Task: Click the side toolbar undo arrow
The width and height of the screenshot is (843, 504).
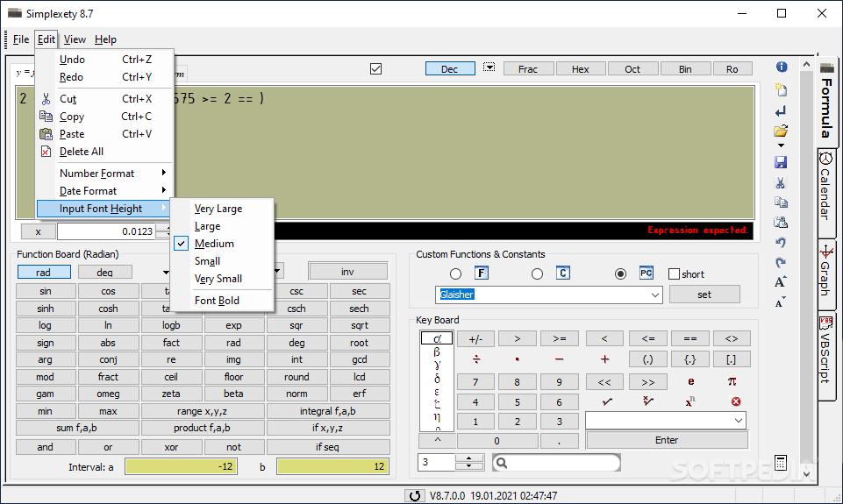Action: click(x=781, y=242)
